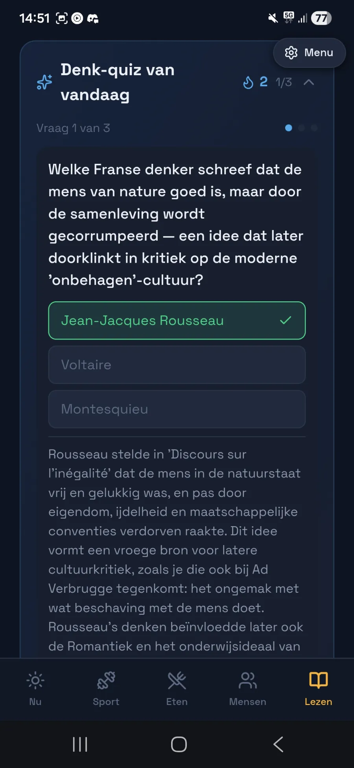Open the Menu gear button
Viewport: 354px width, 768px height.
pos(309,53)
